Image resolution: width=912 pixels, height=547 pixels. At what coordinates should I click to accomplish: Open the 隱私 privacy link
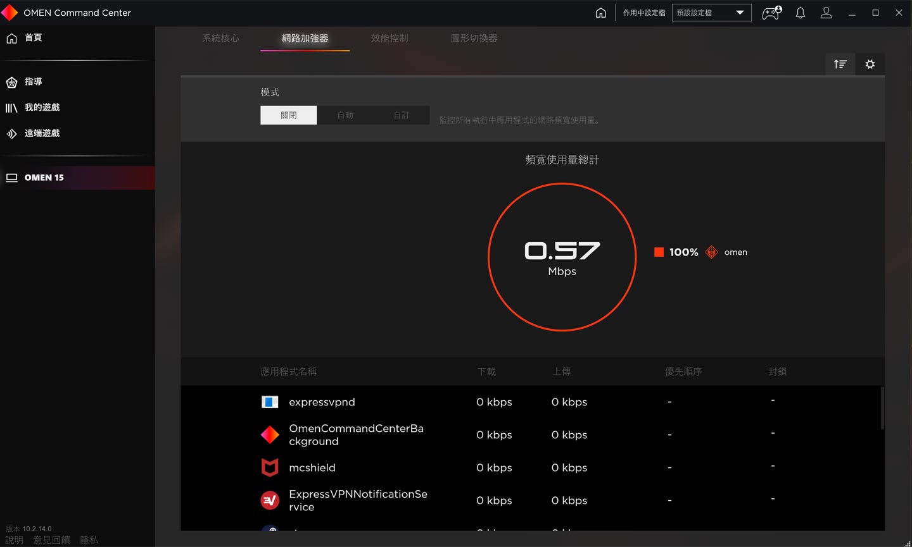click(89, 540)
